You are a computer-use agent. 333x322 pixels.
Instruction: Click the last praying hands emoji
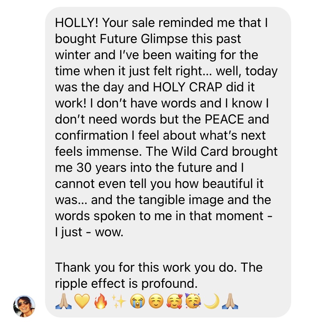pos(230,301)
